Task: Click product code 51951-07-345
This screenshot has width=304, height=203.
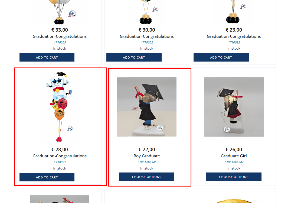Action: click(x=147, y=162)
